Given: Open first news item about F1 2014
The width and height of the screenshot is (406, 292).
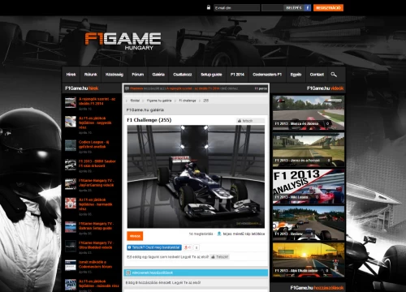Looking at the screenshot, I should tap(97, 101).
